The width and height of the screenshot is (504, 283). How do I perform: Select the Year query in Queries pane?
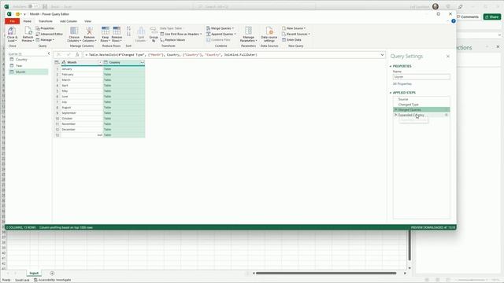point(28,65)
